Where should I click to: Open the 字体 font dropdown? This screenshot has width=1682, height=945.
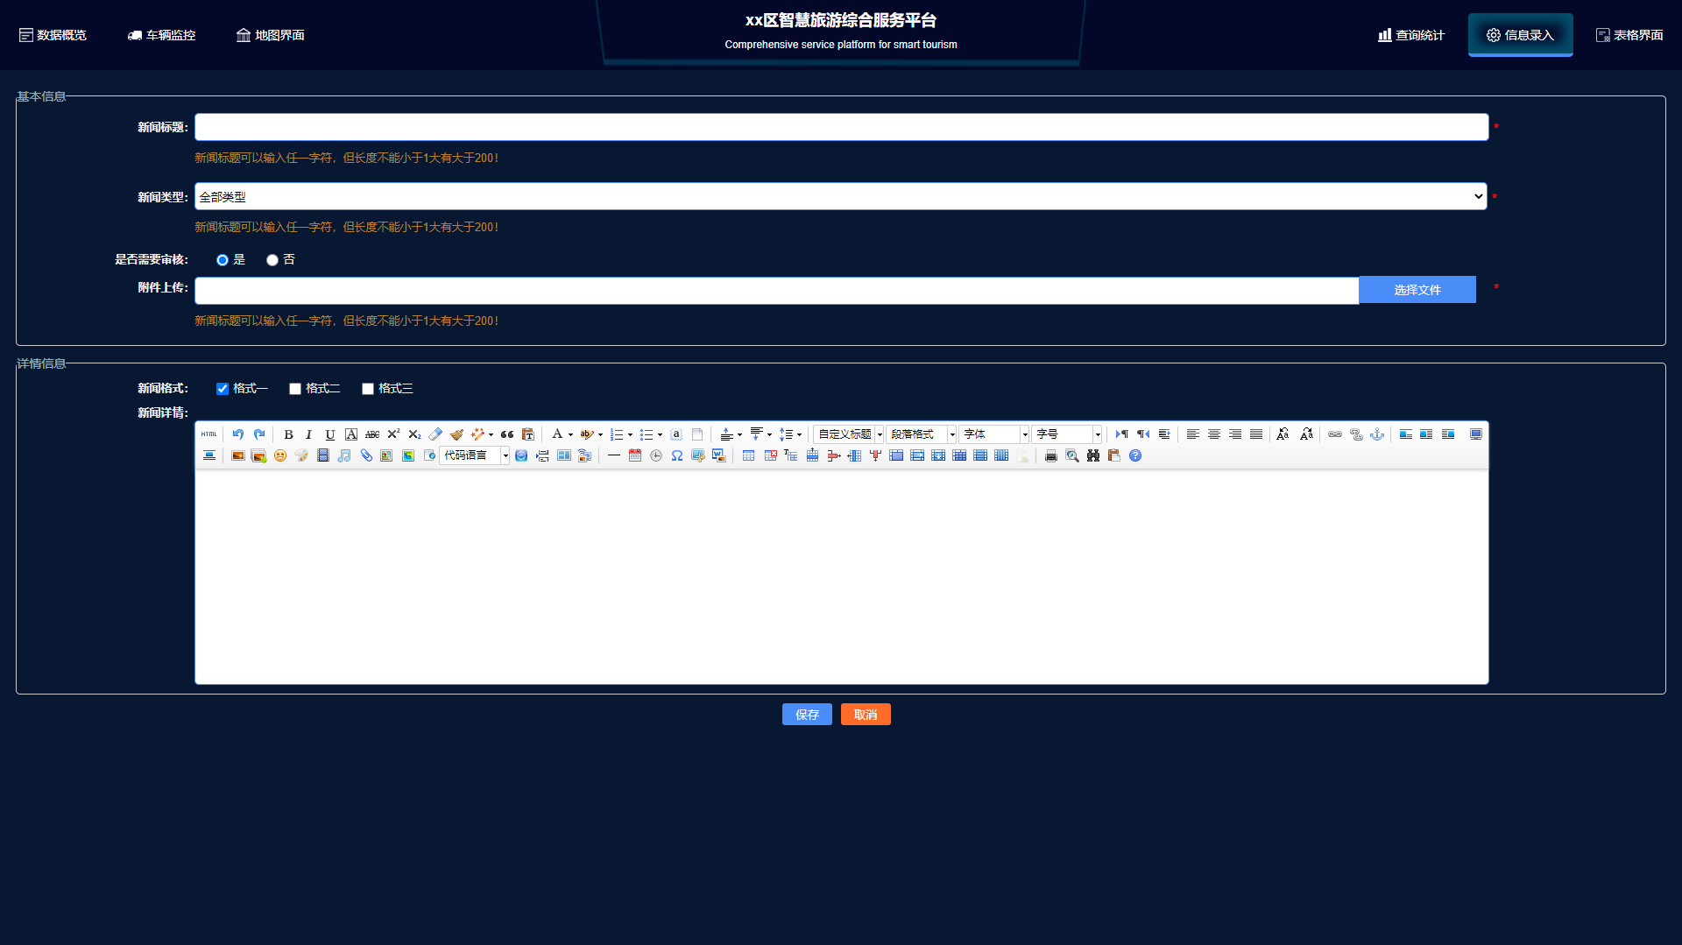point(994,434)
